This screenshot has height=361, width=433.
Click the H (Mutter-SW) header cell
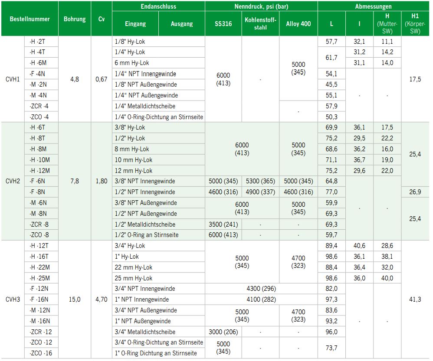tap(387, 24)
